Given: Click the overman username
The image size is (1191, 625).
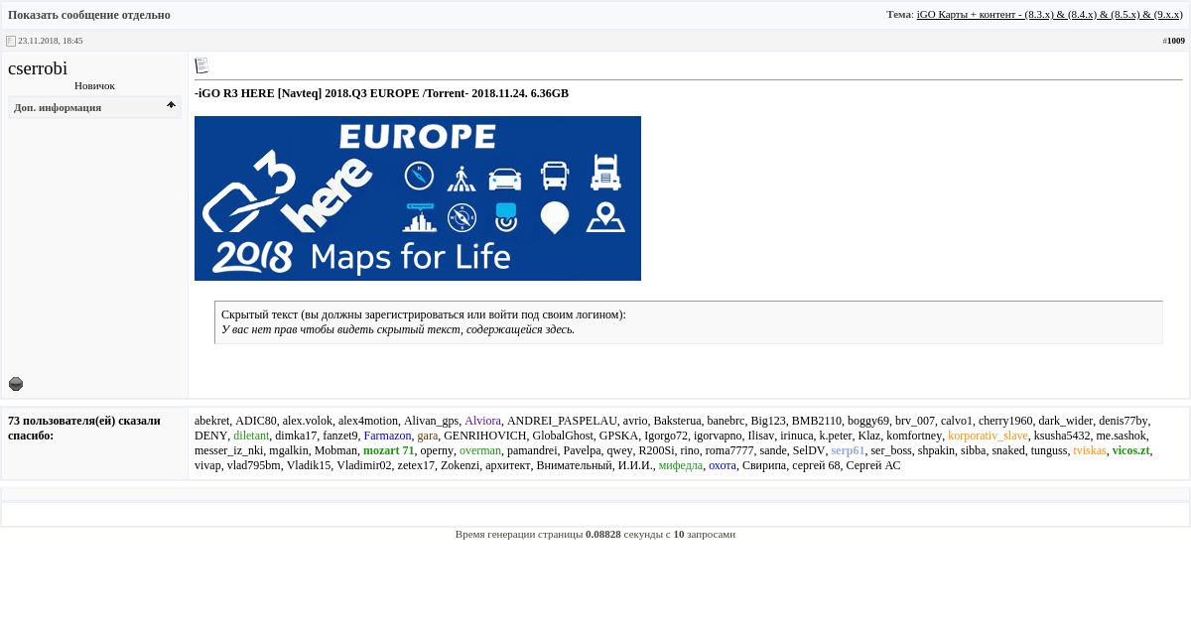Looking at the screenshot, I should [x=480, y=450].
